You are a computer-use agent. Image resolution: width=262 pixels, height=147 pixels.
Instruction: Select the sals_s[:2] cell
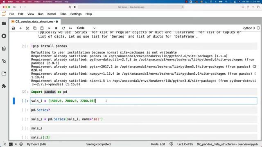pyautogui.click(x=143, y=137)
